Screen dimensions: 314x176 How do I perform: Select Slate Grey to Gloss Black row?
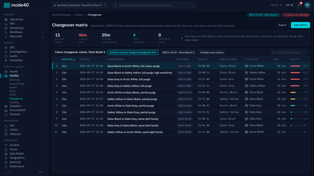pos(181,126)
